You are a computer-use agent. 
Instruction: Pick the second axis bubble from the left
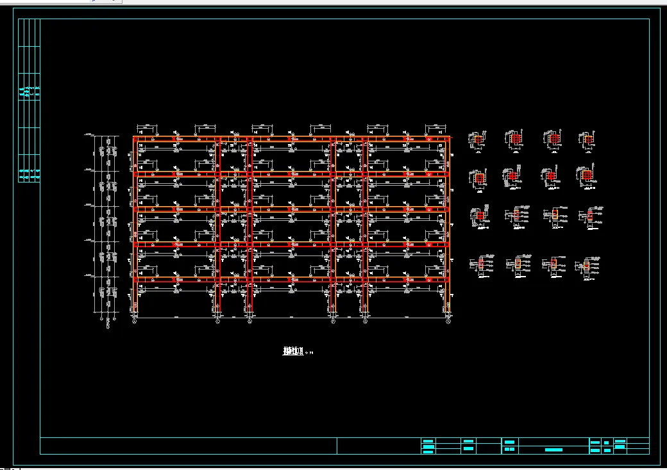(218, 322)
